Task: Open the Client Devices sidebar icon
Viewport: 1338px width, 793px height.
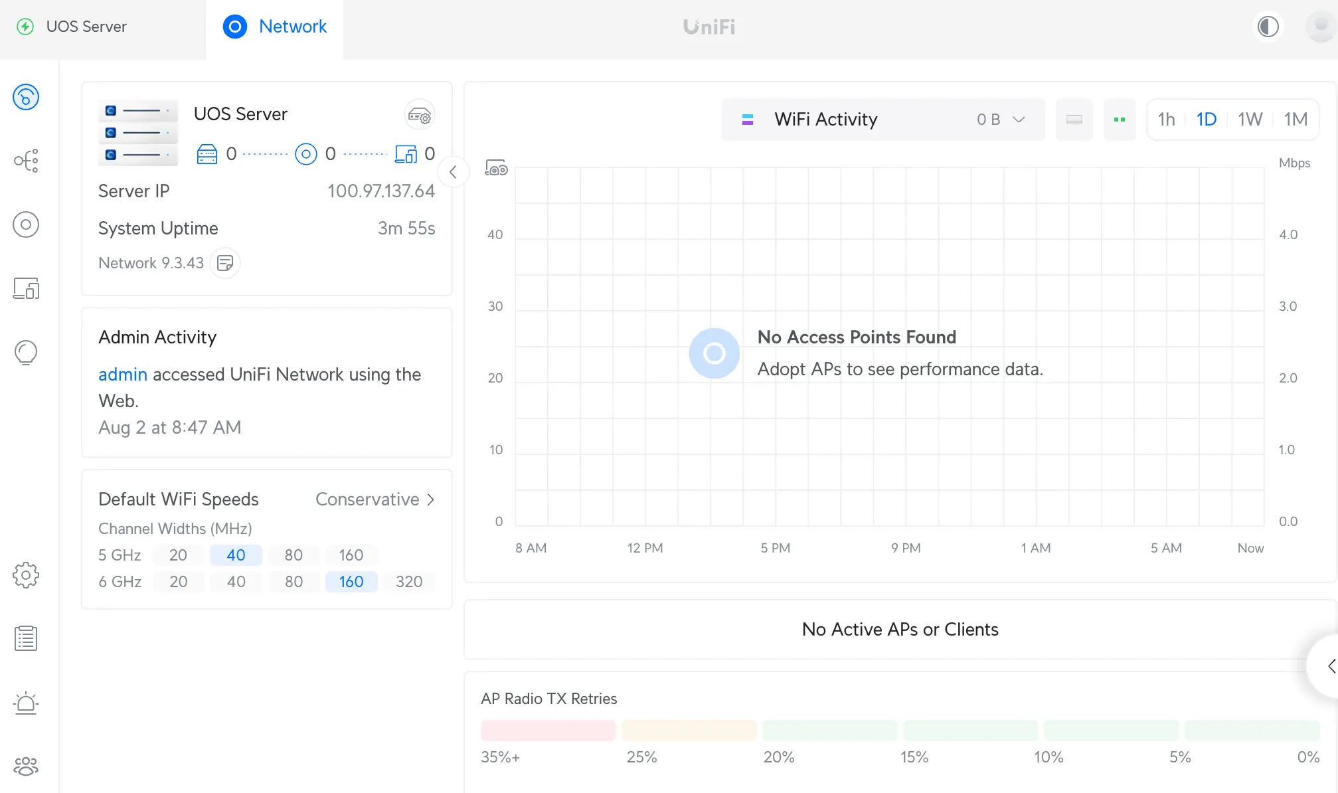Action: (x=26, y=288)
